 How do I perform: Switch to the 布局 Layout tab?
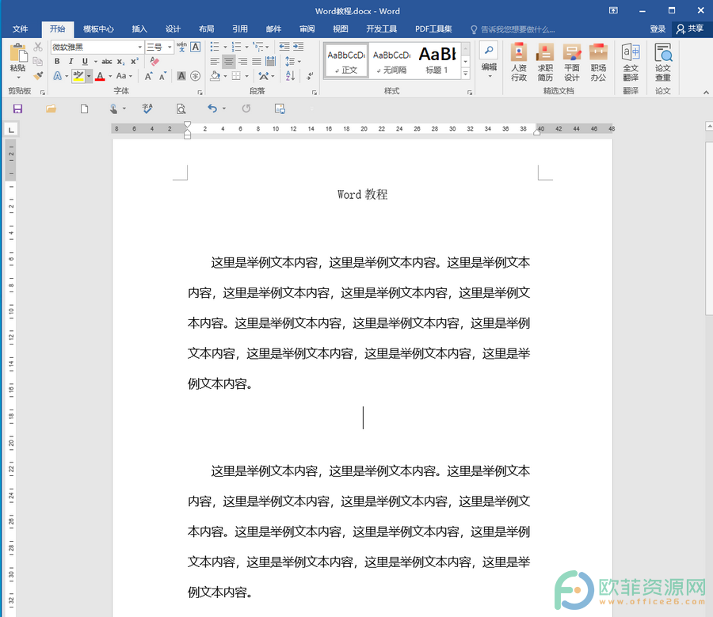(x=207, y=29)
